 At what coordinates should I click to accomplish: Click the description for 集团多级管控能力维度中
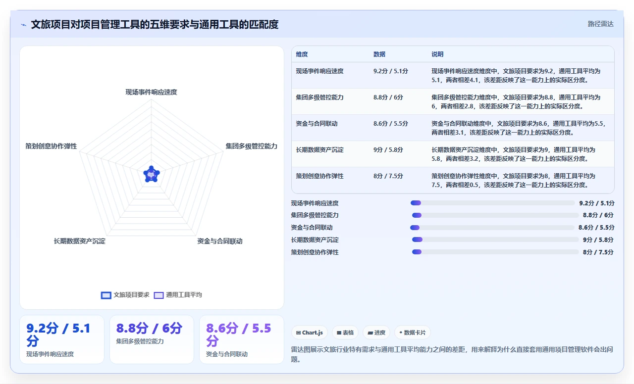(x=516, y=102)
